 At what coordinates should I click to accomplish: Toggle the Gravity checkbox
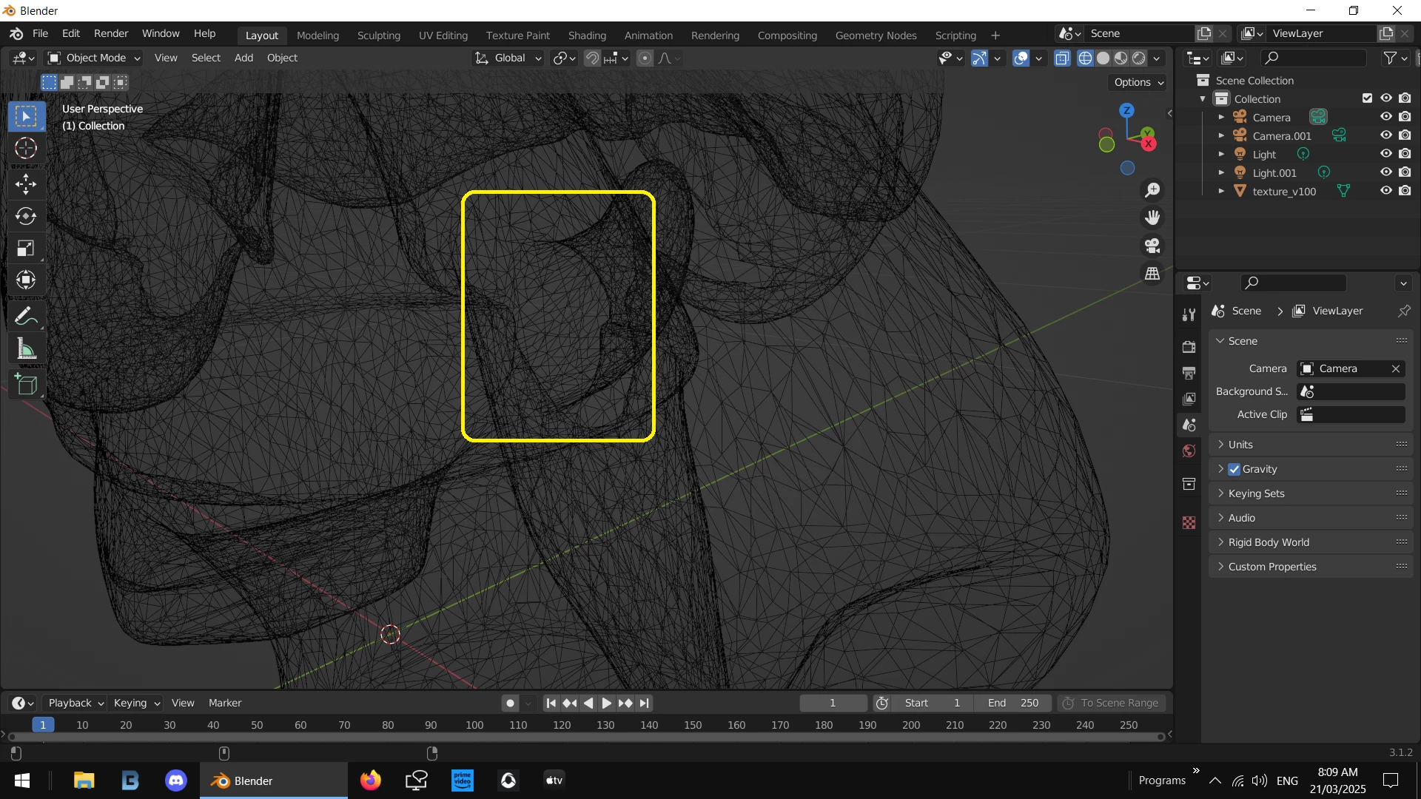point(1234,469)
